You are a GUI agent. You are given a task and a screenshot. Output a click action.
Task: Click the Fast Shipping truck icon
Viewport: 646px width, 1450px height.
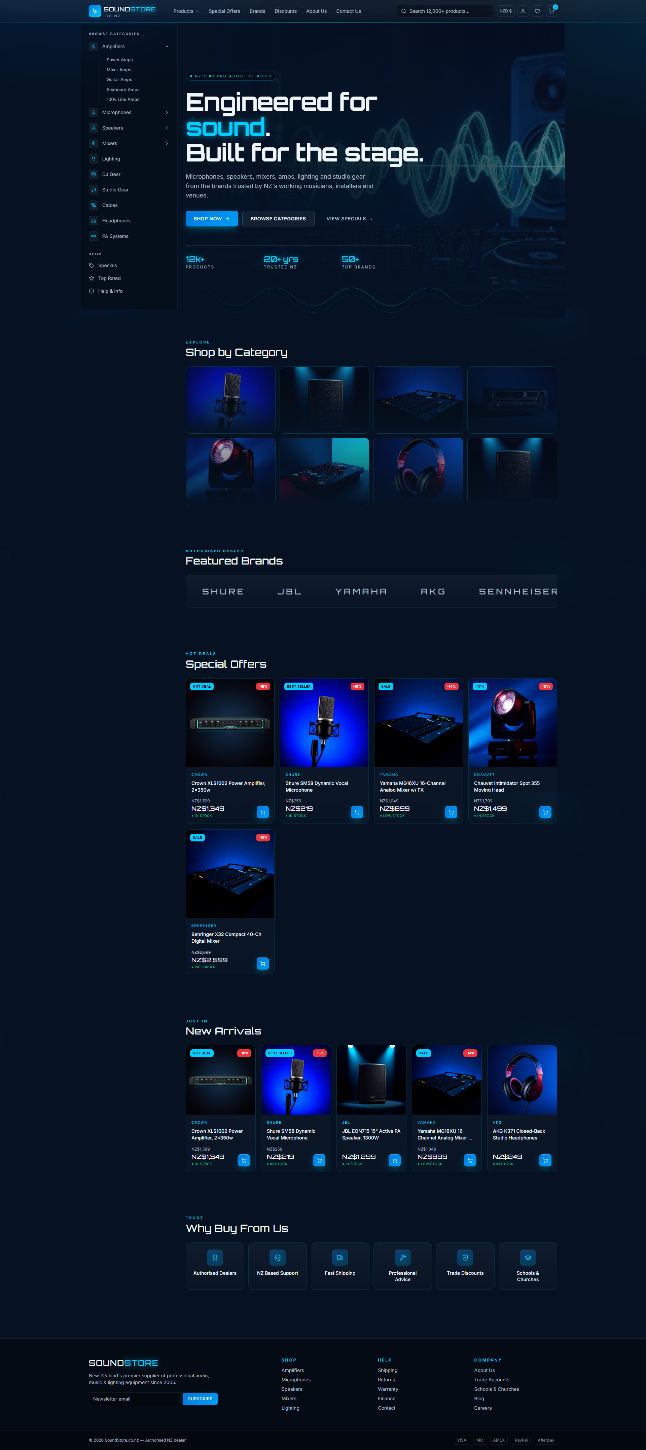(x=340, y=1258)
